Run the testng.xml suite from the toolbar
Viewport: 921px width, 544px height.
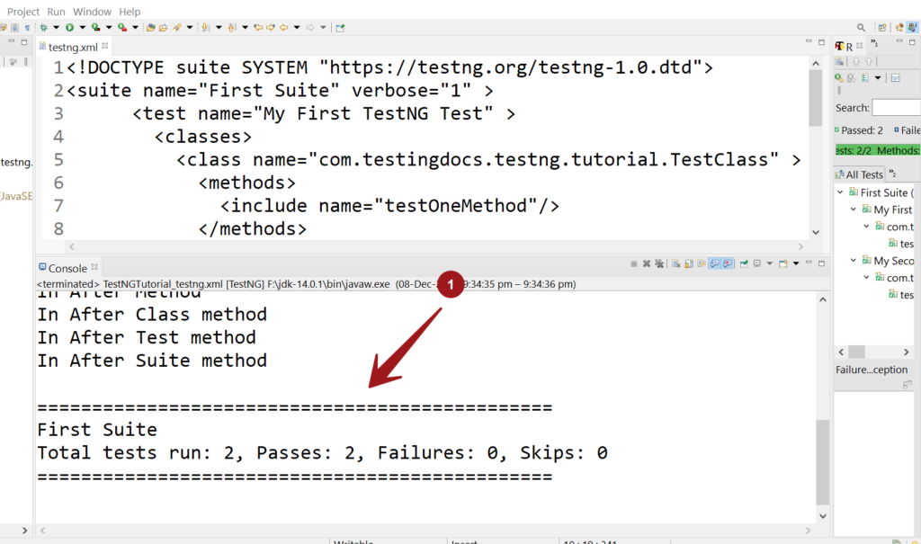coord(69,27)
